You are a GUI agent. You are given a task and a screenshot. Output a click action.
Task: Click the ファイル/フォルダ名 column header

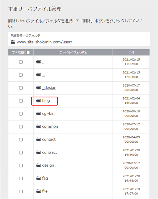pyautogui.click(x=73, y=52)
